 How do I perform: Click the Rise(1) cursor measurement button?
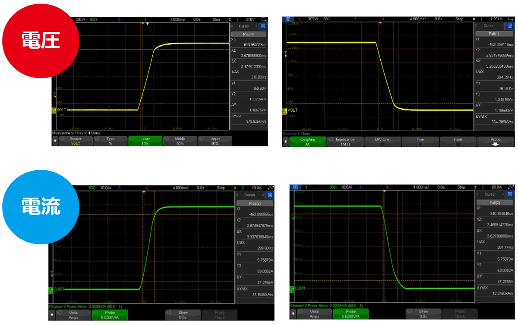249,34
